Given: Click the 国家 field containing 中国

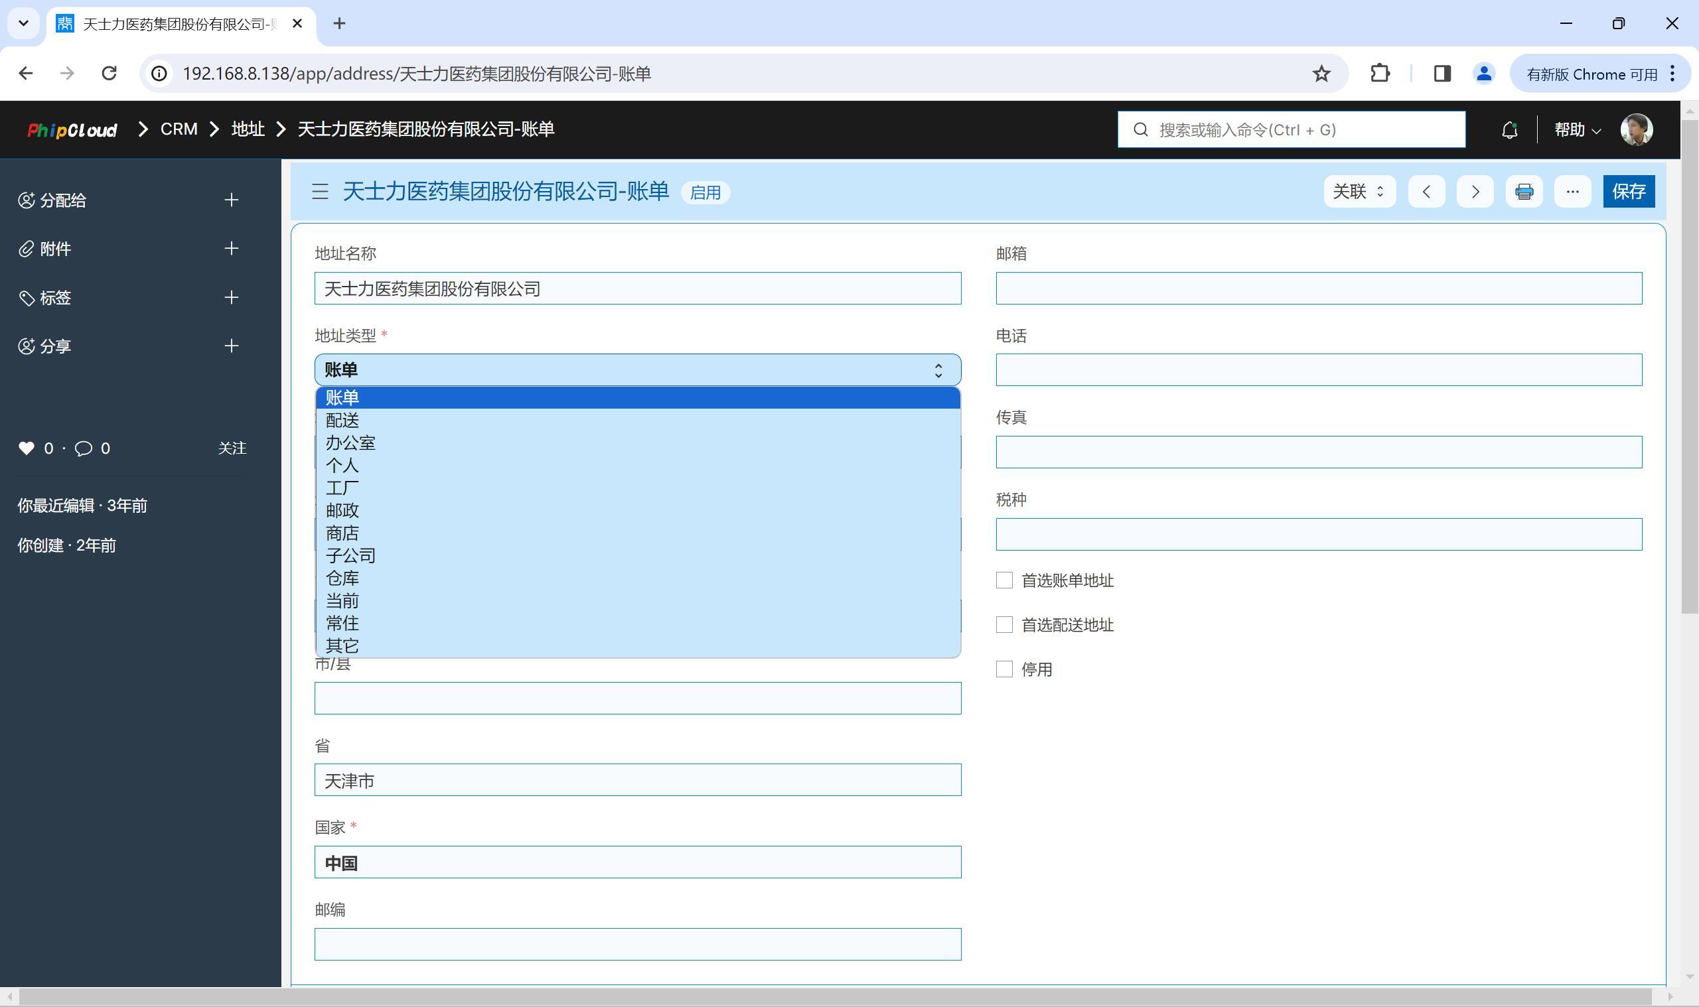Looking at the screenshot, I should 637,862.
